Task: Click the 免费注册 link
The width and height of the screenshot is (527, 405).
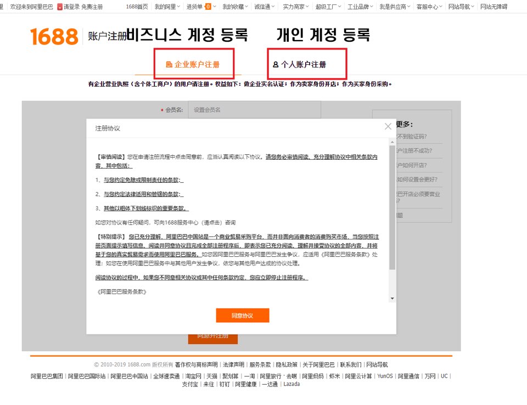Action: 92,7
